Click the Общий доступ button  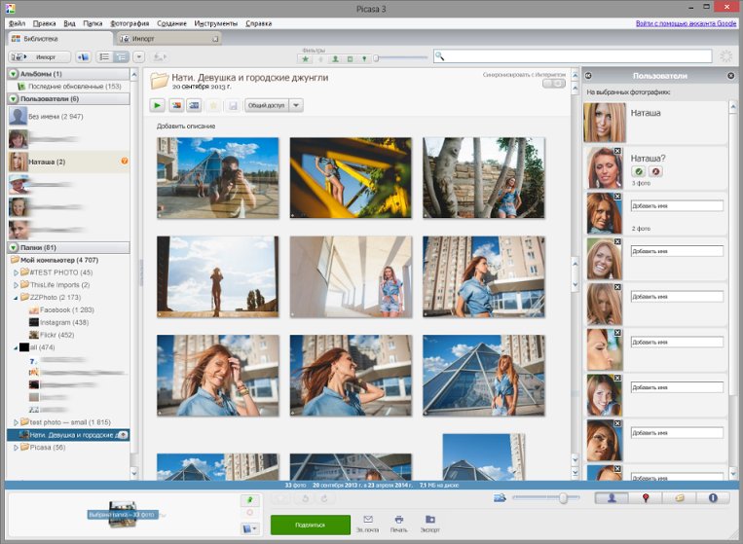(267, 105)
